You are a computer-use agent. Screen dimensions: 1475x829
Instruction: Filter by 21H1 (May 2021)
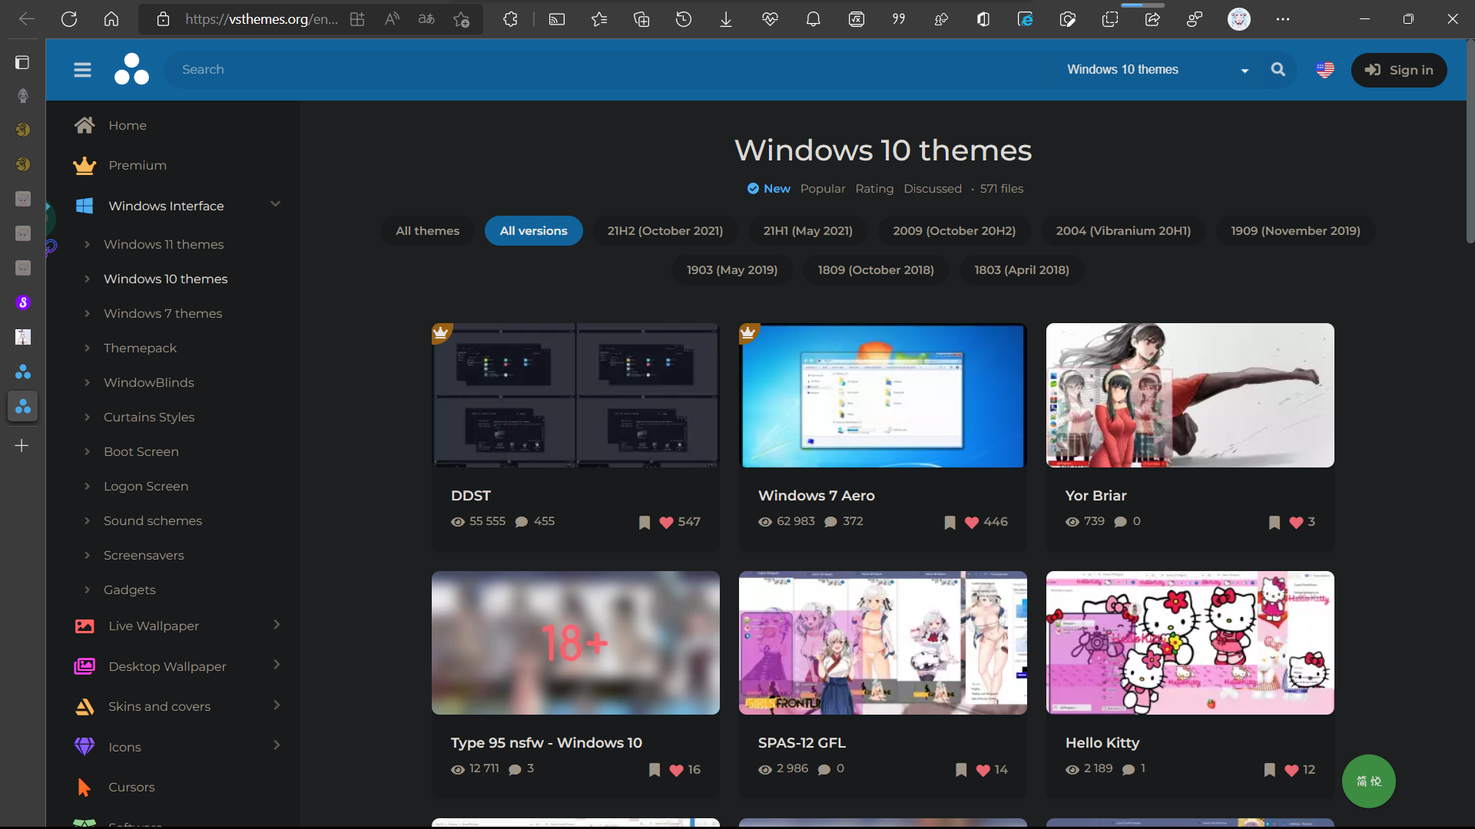[x=808, y=231]
